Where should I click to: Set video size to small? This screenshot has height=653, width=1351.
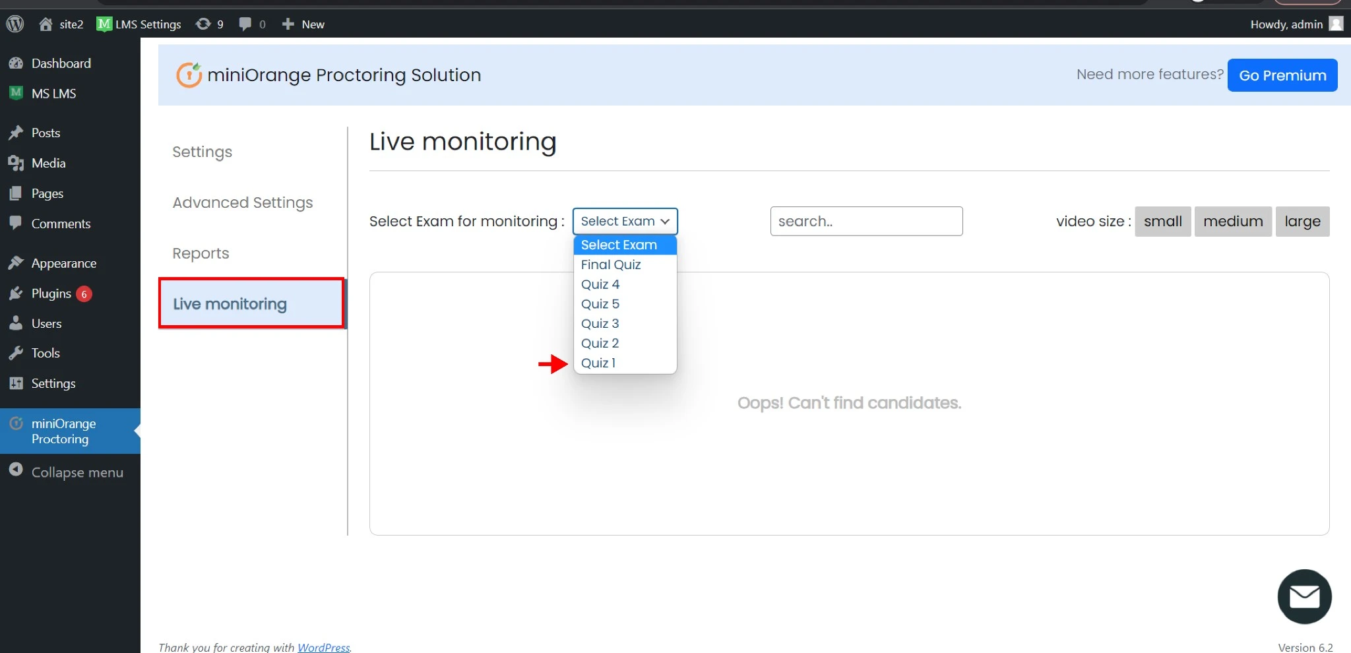(1162, 222)
